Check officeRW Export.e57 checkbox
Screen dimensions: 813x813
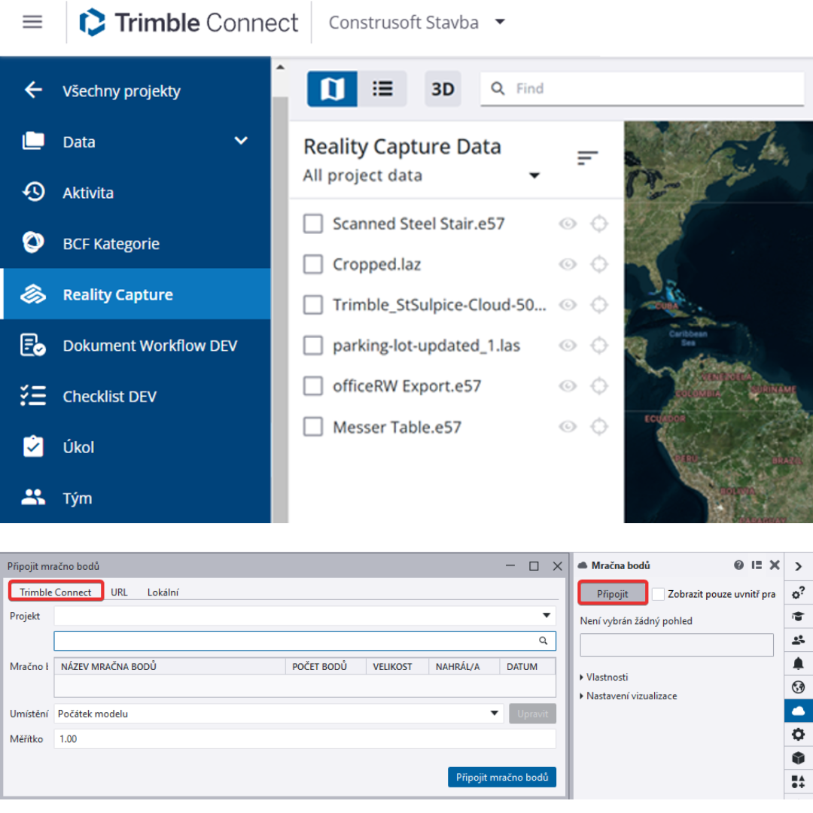click(x=313, y=385)
